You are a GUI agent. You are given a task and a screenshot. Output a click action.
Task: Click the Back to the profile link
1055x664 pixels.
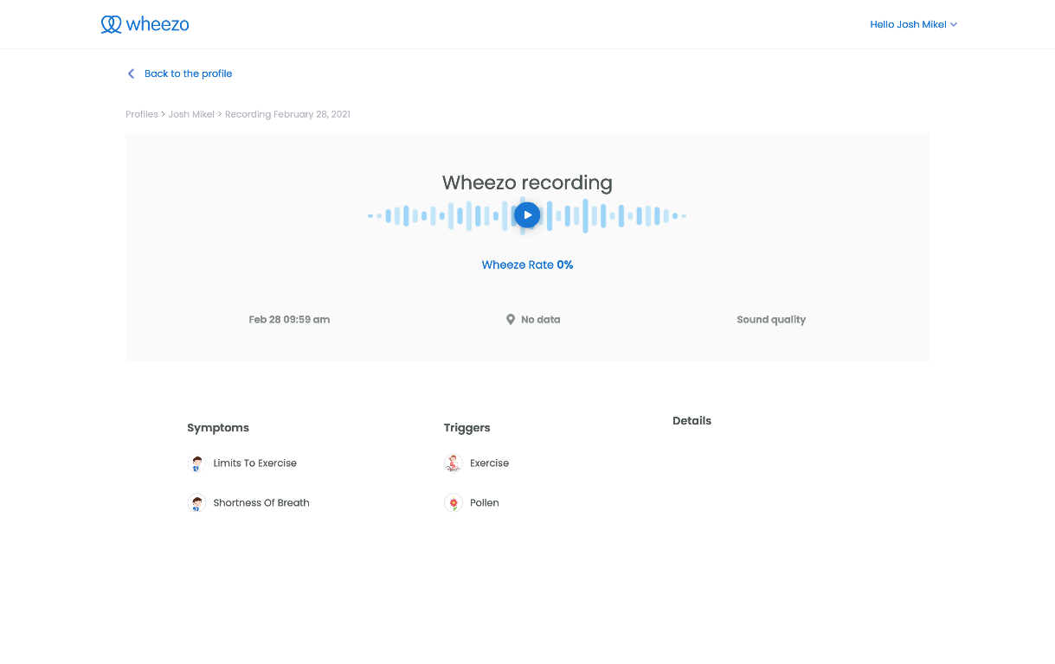pos(188,73)
